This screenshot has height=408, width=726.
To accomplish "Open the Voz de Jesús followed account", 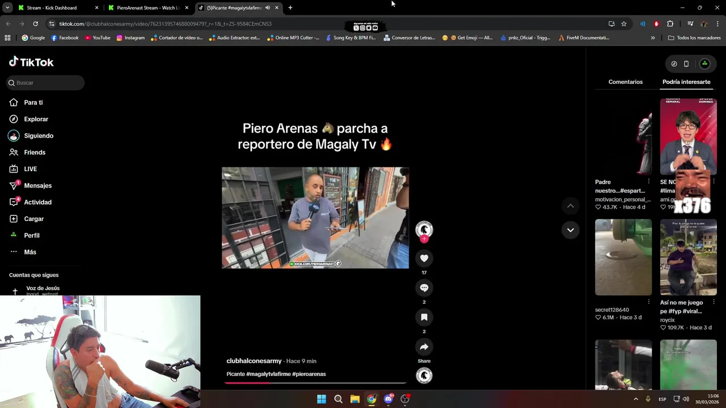I will click(43, 290).
